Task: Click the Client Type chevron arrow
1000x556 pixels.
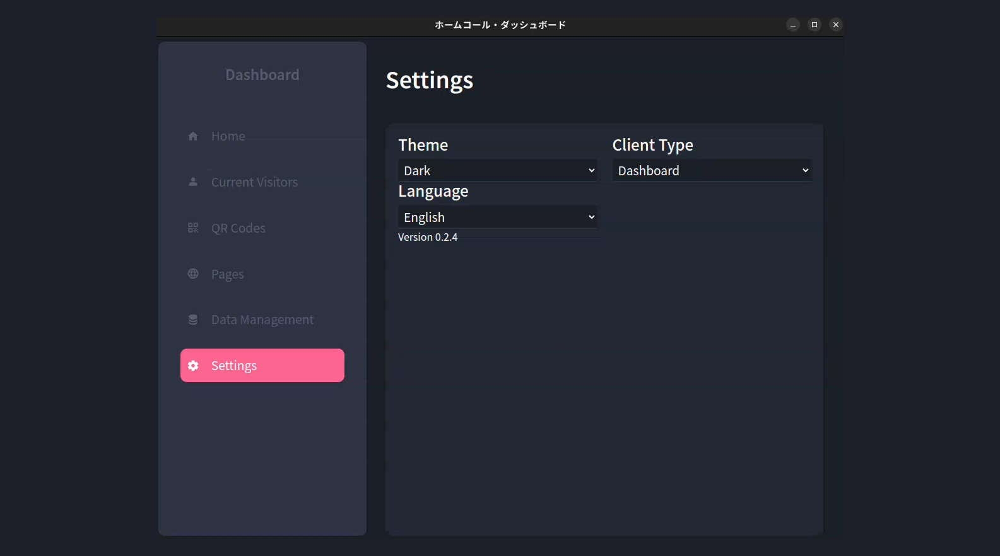Action: pyautogui.click(x=805, y=171)
